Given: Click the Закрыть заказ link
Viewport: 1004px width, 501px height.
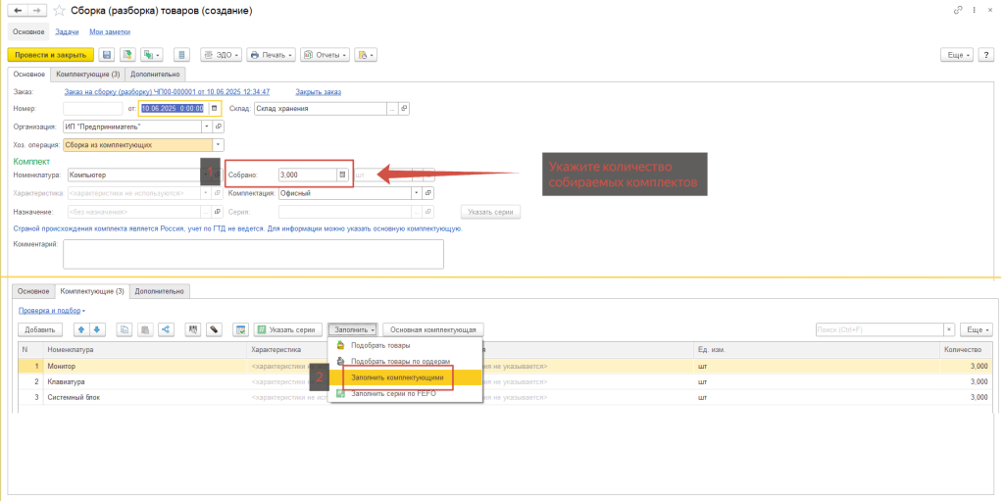Looking at the screenshot, I should pos(318,91).
